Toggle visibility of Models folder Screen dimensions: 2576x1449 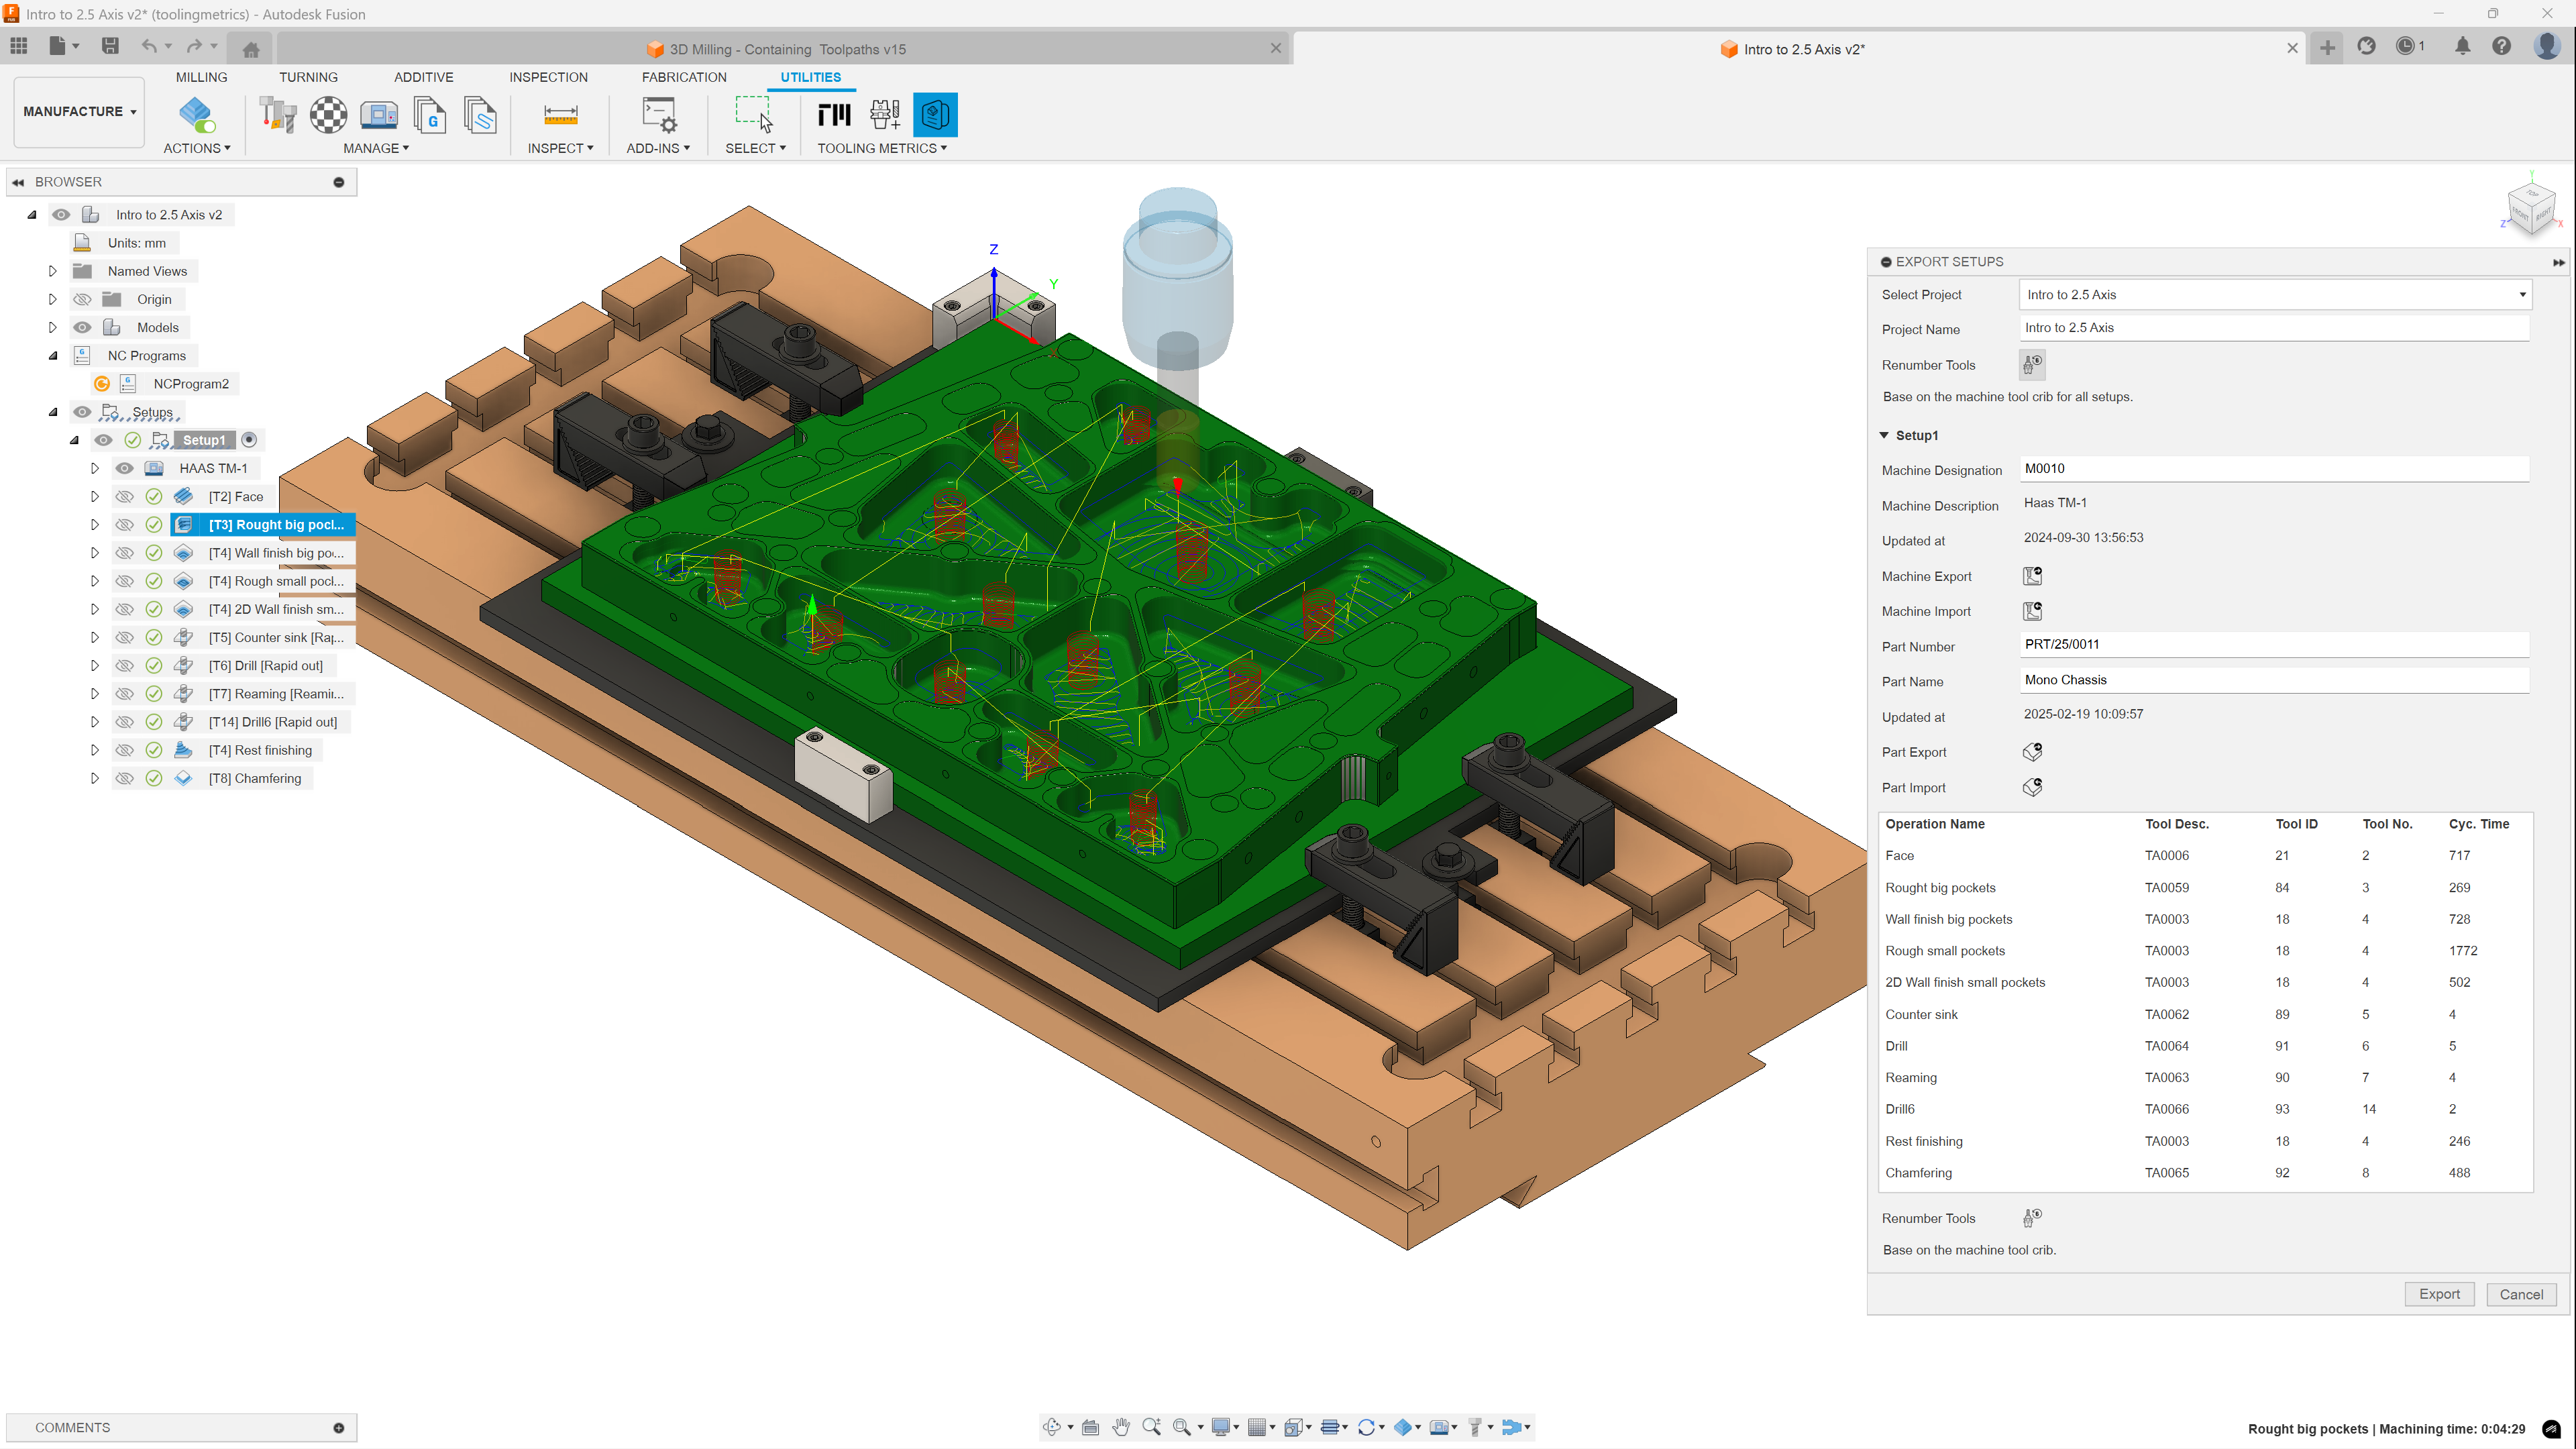click(83, 327)
